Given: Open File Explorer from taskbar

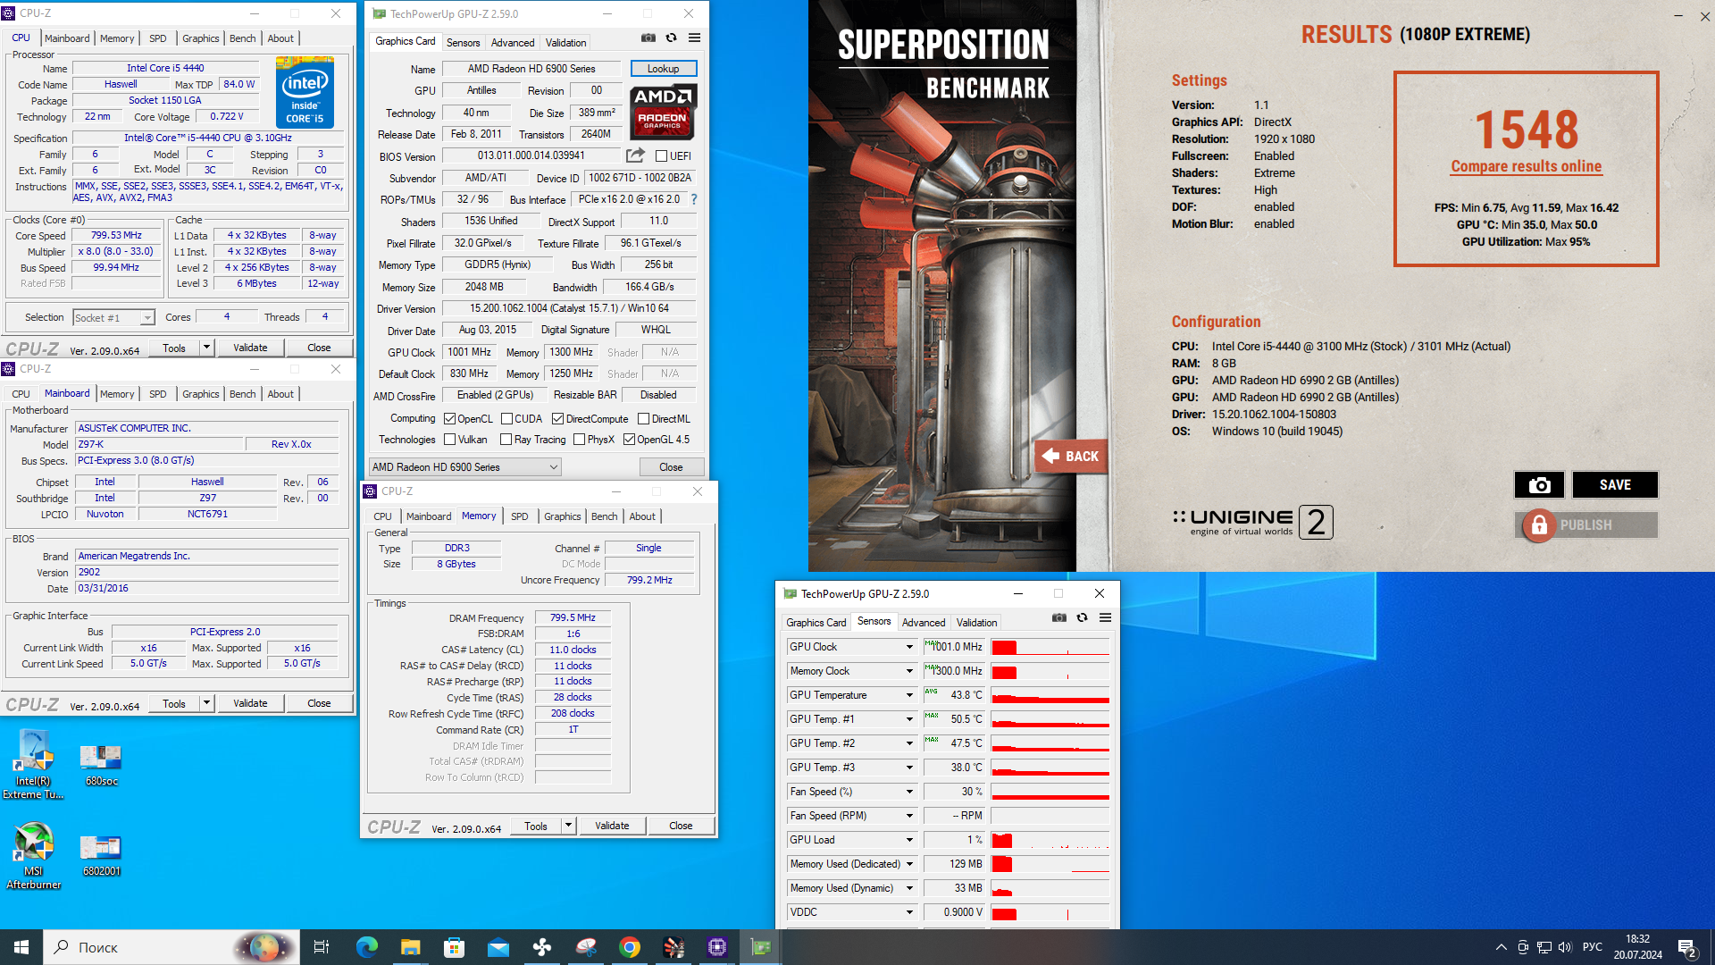Looking at the screenshot, I should pyautogui.click(x=410, y=947).
